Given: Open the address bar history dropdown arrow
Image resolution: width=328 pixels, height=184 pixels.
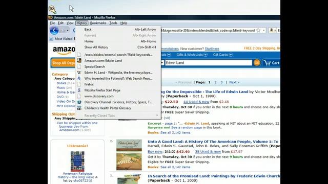Looking at the screenshot, I should 264,31.
